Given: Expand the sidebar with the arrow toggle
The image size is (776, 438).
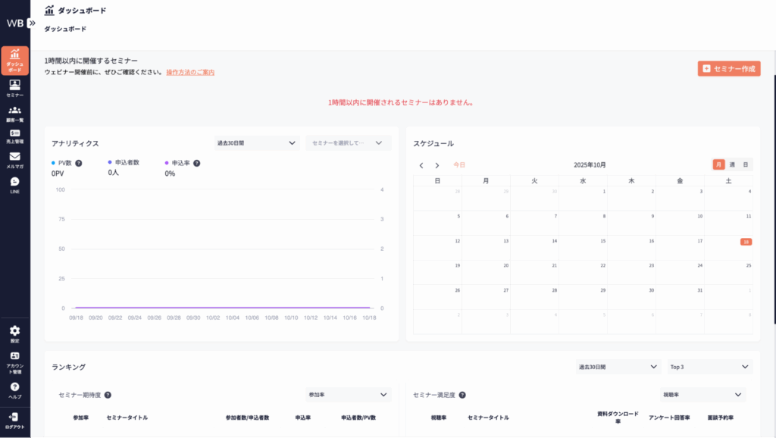Looking at the screenshot, I should click(x=31, y=23).
